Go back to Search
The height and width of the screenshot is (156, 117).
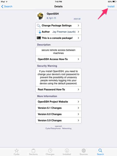(7, 6)
